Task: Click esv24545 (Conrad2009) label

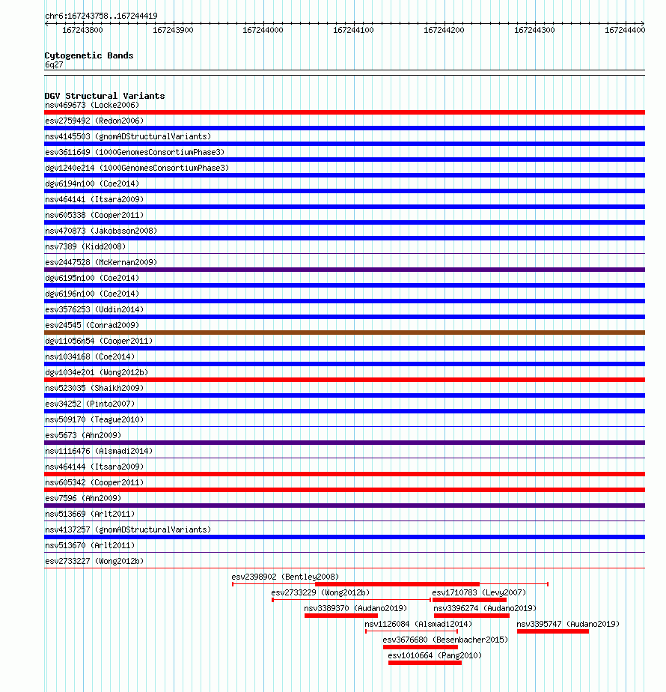Action: 92,325
